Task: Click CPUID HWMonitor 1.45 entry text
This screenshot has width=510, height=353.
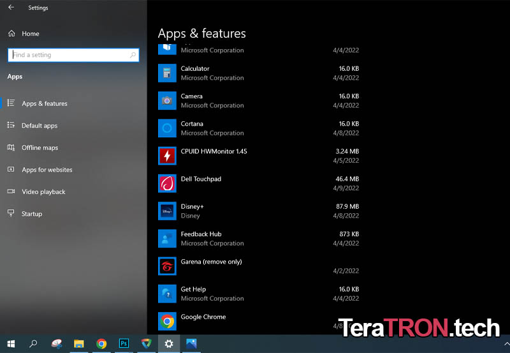Action: tap(214, 151)
